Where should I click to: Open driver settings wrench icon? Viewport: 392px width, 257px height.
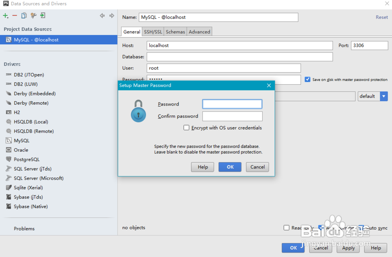(x=33, y=16)
